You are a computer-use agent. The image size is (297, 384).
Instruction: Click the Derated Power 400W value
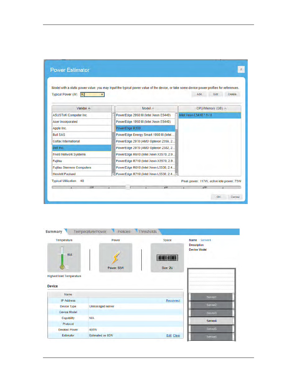coord(93,330)
